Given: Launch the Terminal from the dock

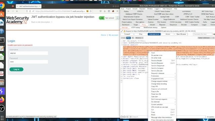Looking at the screenshot, I should point(2,40).
